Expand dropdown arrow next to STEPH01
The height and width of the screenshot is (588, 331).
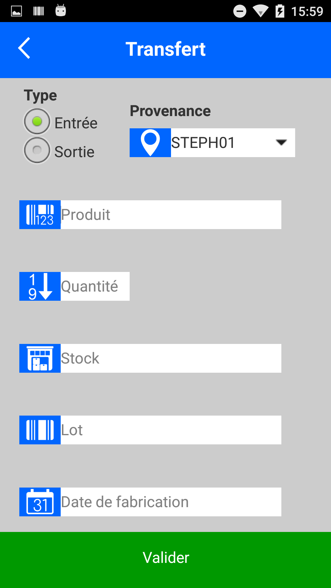(281, 142)
